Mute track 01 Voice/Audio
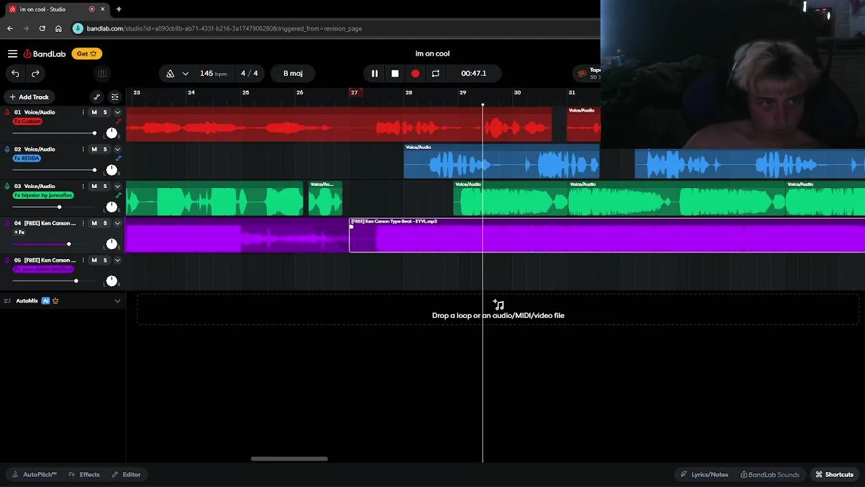Viewport: 865px width, 487px height. pyautogui.click(x=94, y=112)
